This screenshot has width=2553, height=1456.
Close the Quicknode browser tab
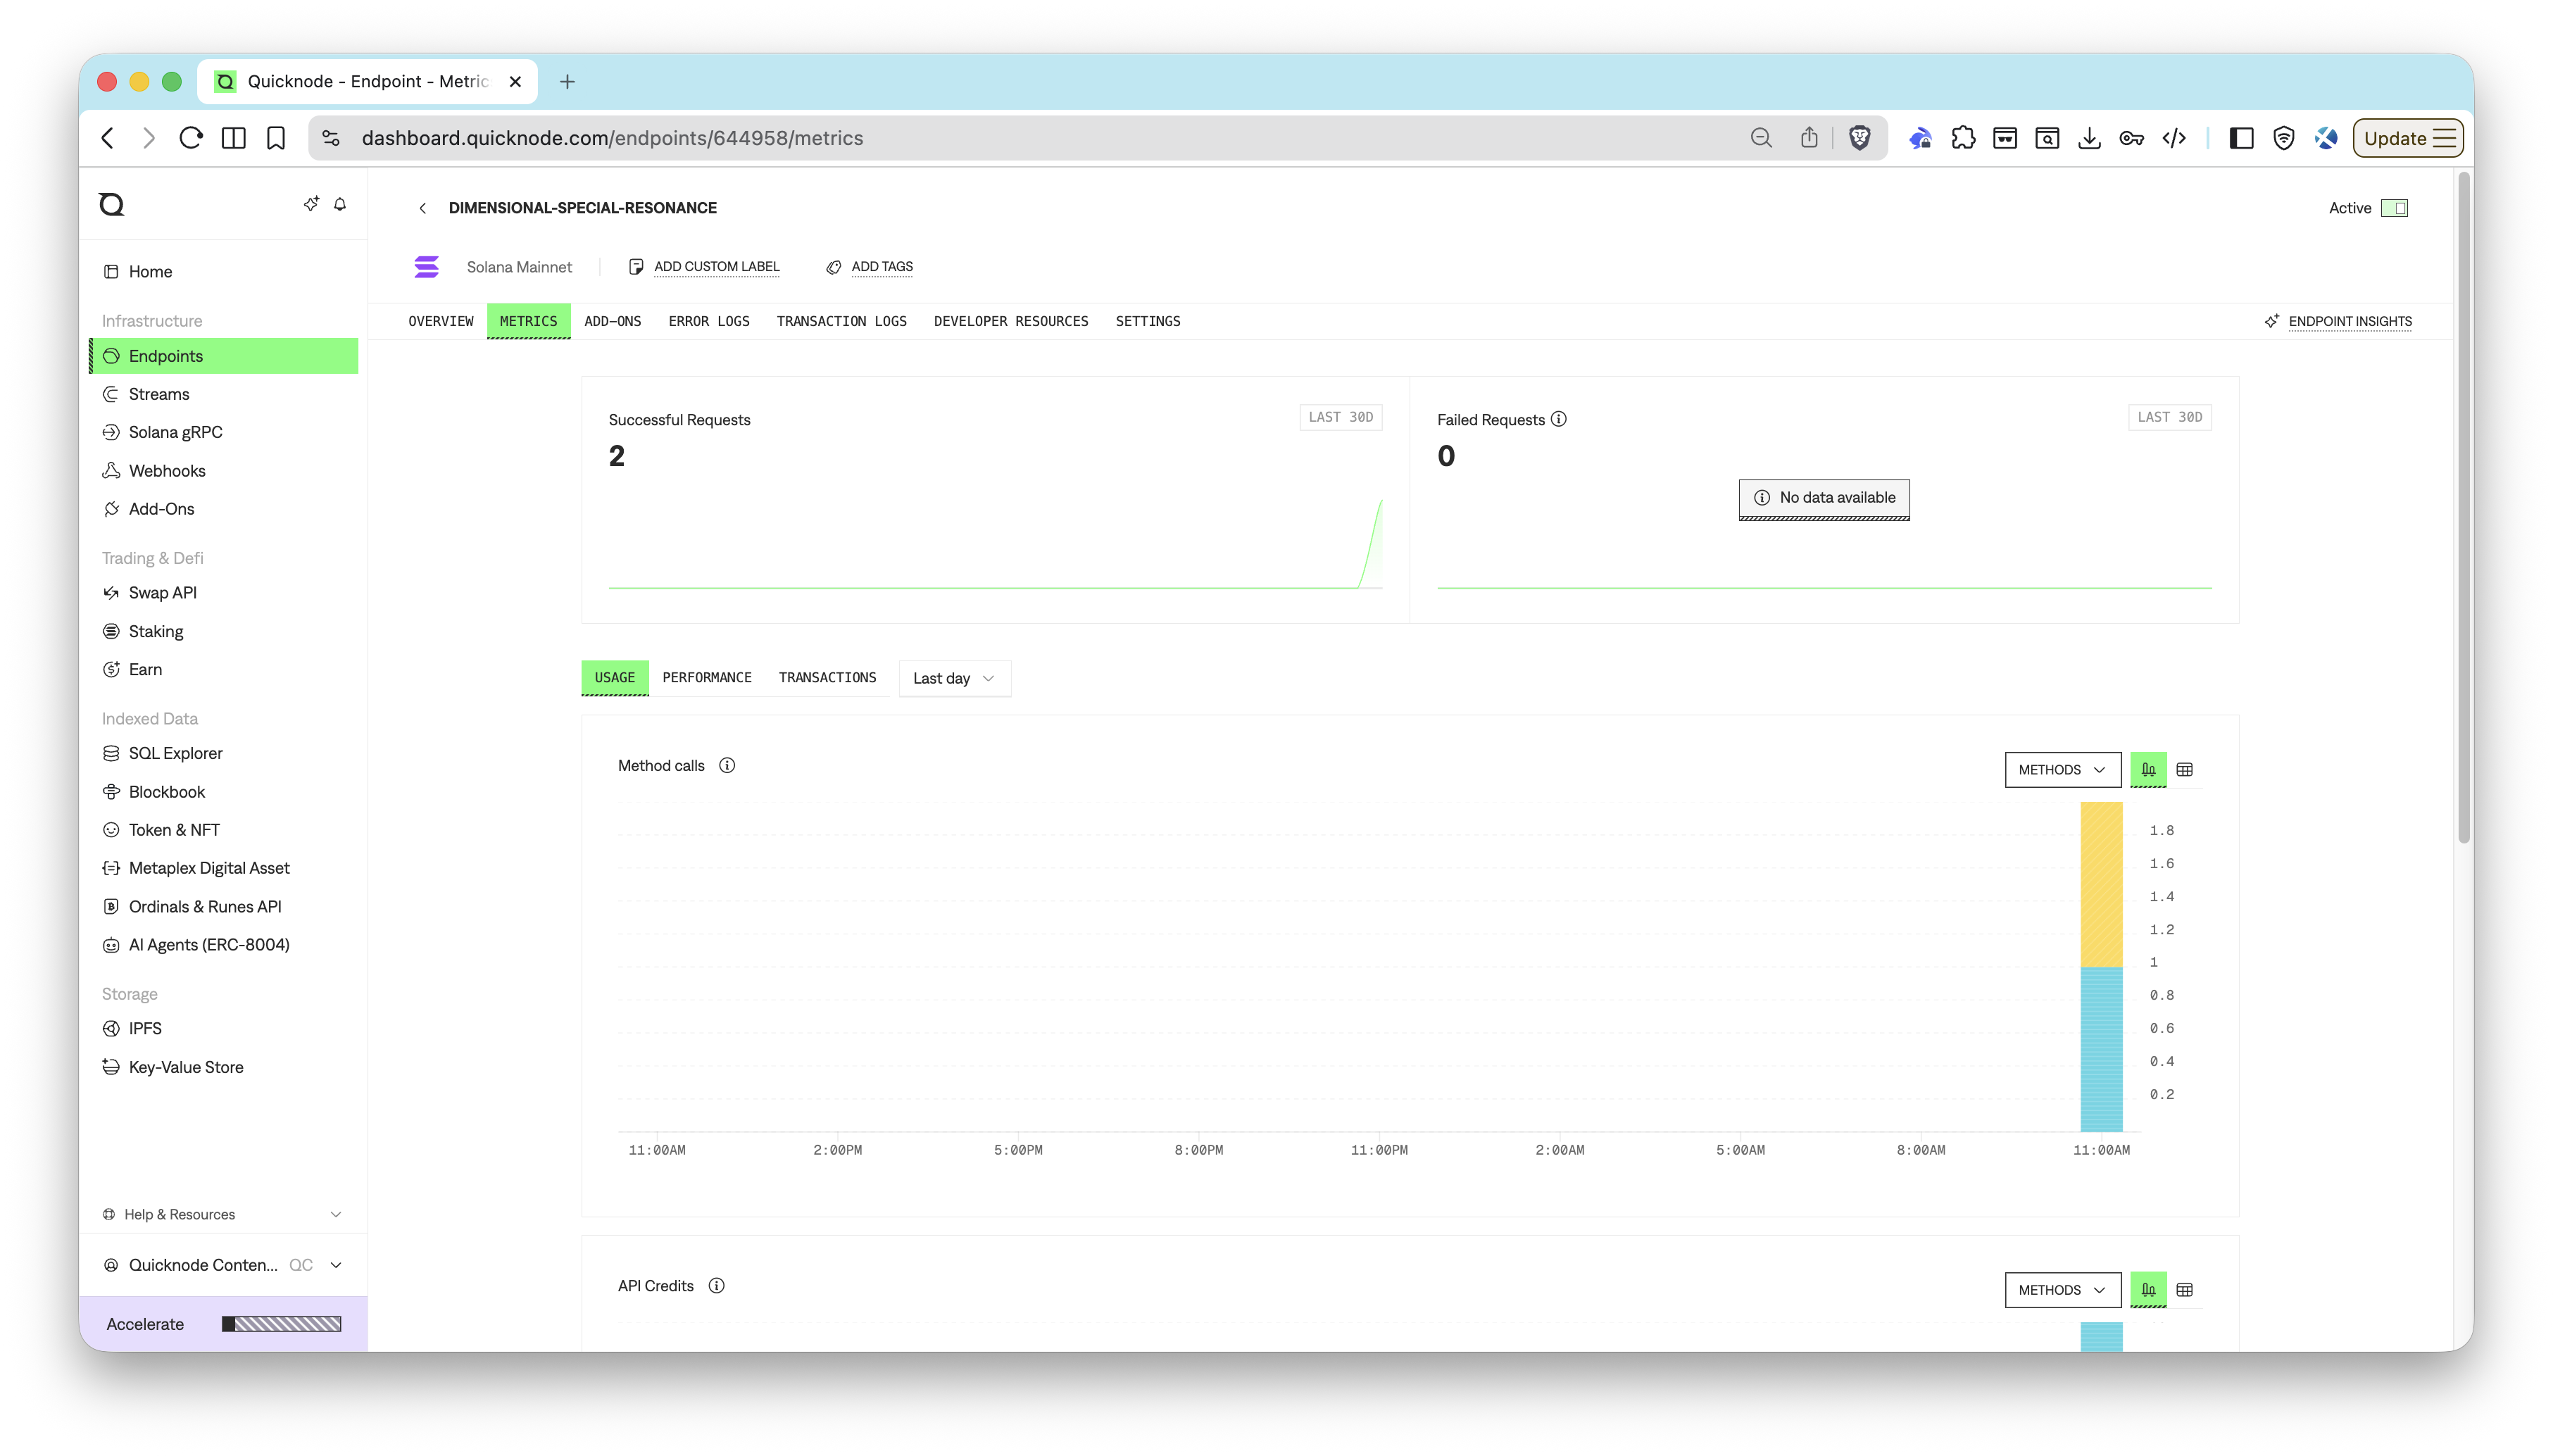click(515, 82)
